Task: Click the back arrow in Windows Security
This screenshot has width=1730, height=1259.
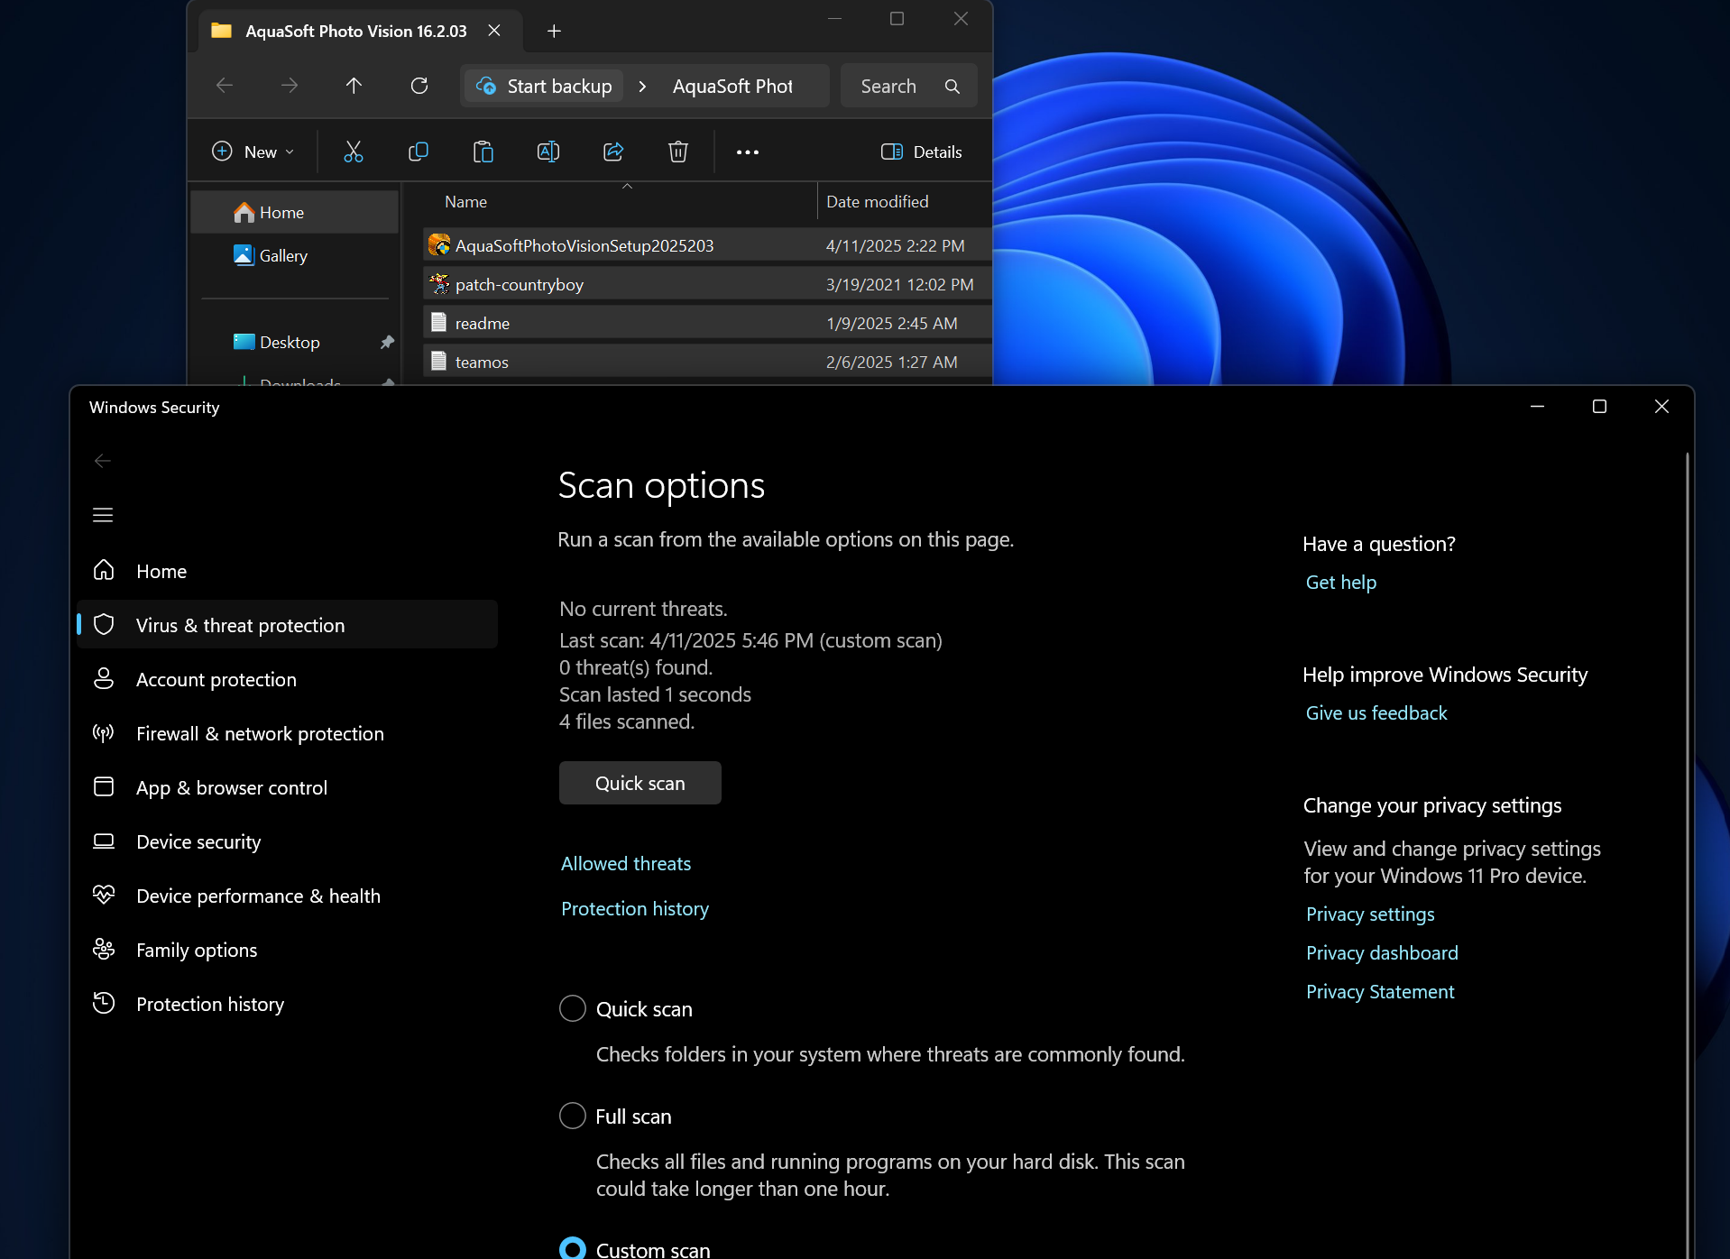Action: [x=103, y=461]
